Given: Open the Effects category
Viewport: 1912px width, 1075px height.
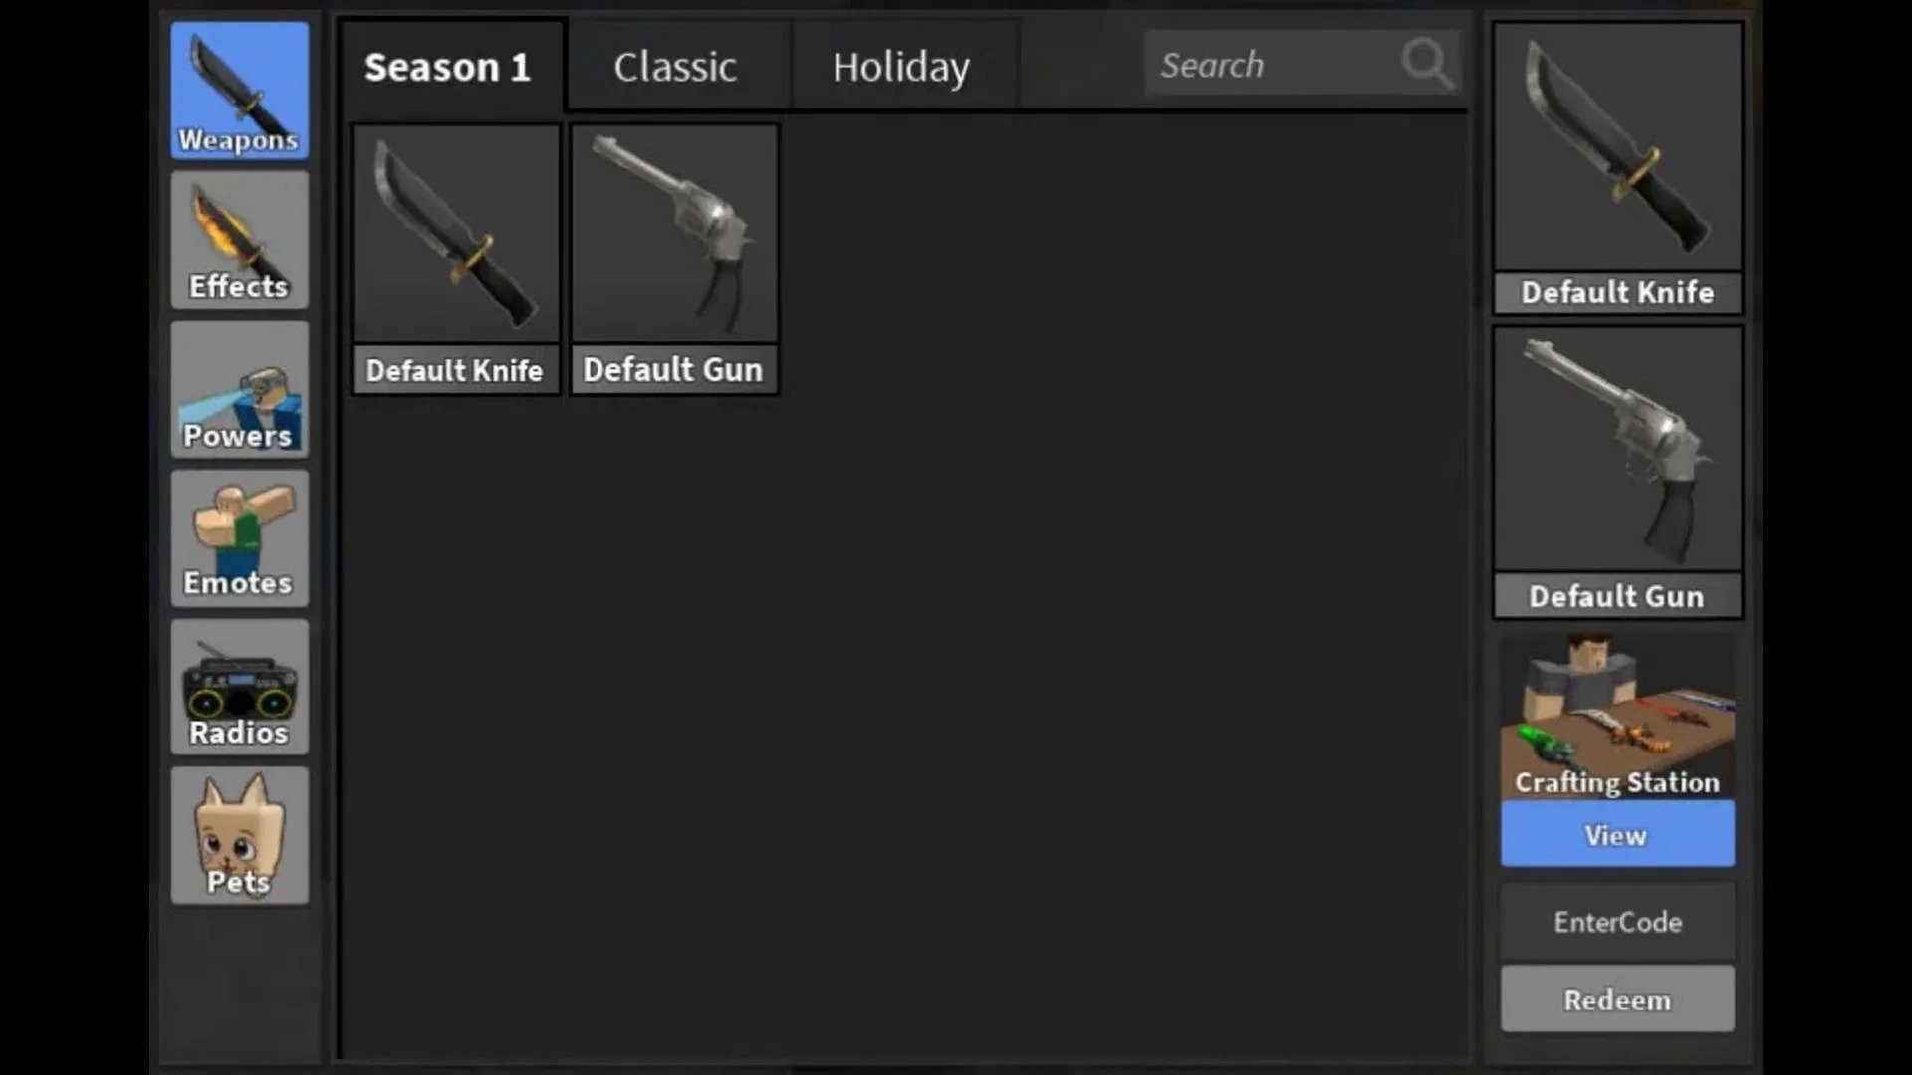Looking at the screenshot, I should pos(239,240).
